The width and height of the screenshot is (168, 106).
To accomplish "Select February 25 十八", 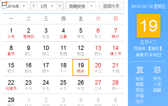I will pyautogui.click(x=63, y=85).
